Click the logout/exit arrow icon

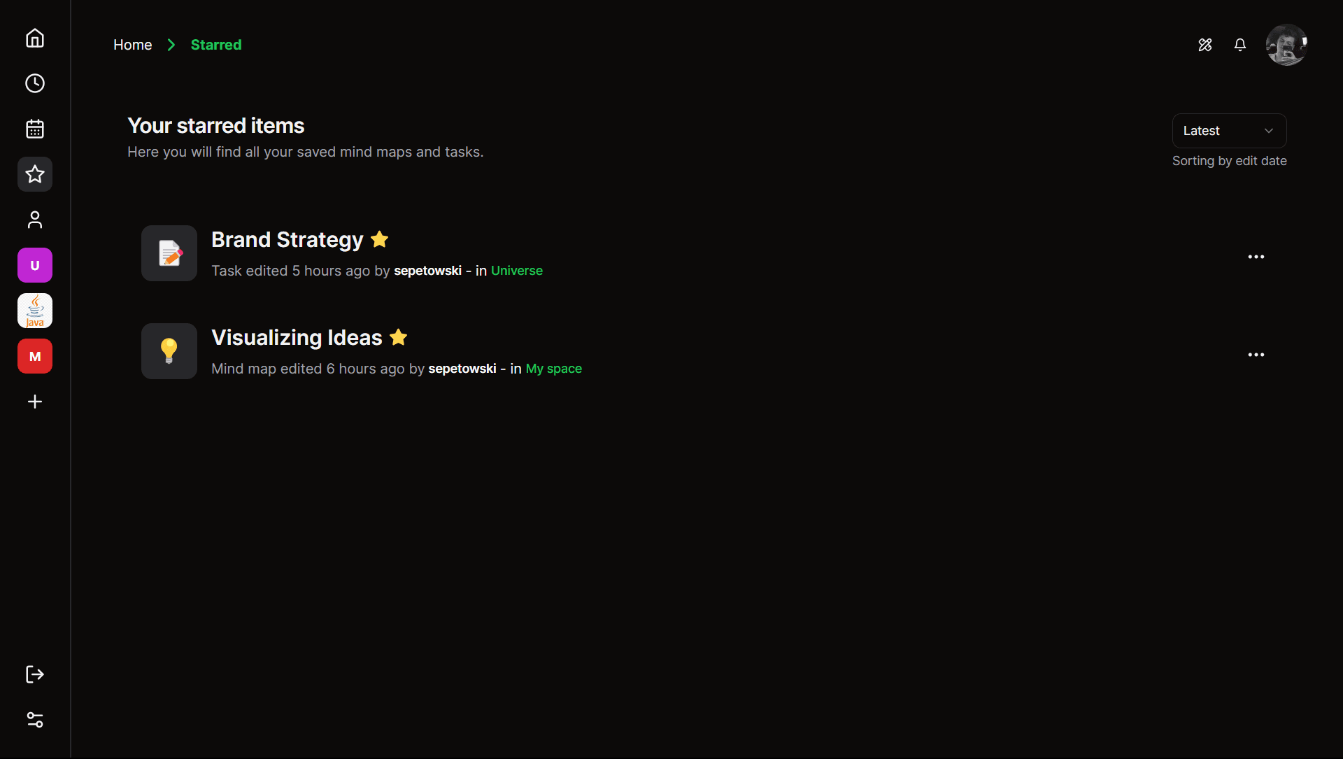pos(35,674)
